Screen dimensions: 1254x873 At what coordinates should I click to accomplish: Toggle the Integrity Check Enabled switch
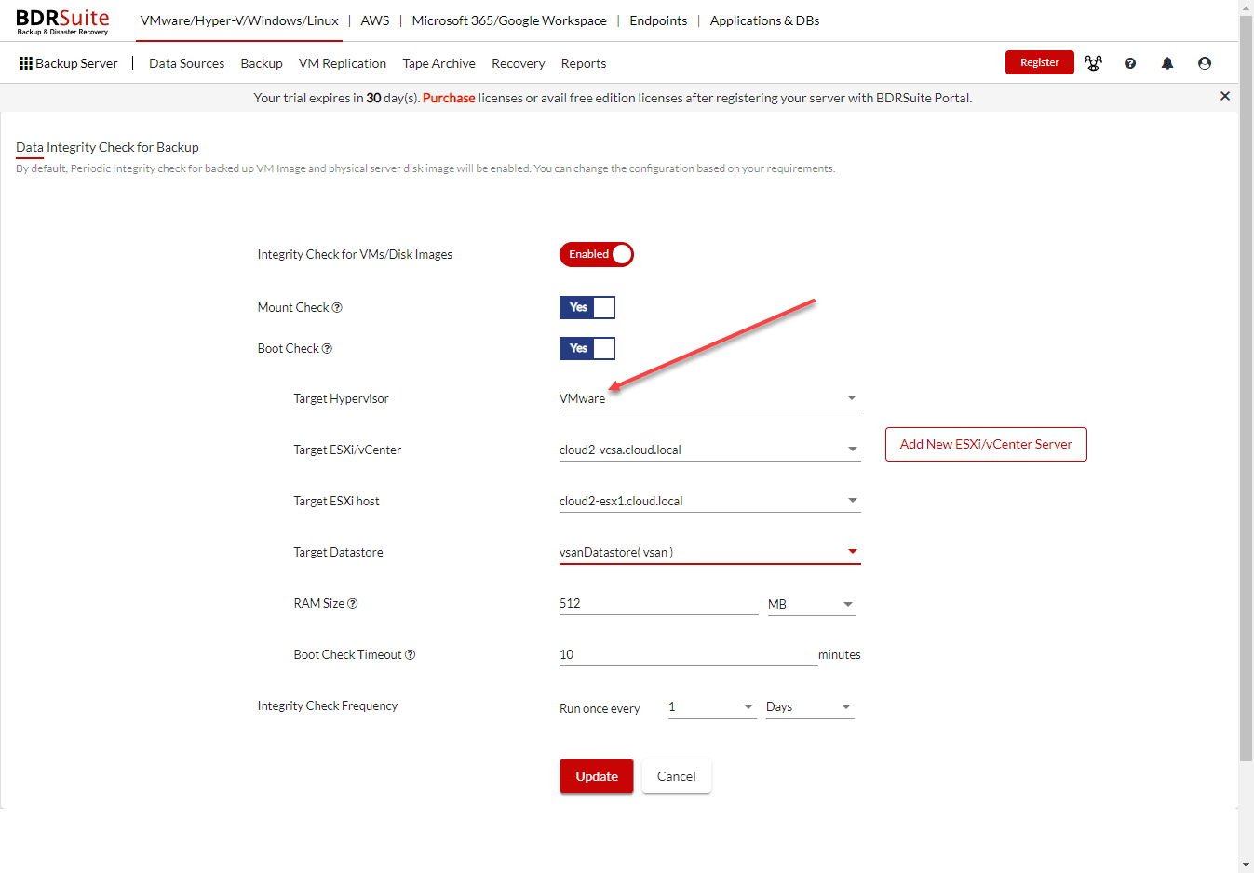pos(597,254)
